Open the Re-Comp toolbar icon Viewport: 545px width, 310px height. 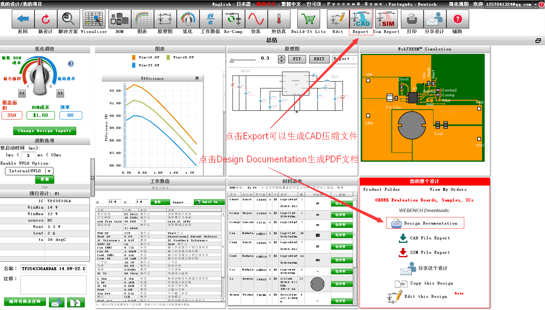[233, 19]
